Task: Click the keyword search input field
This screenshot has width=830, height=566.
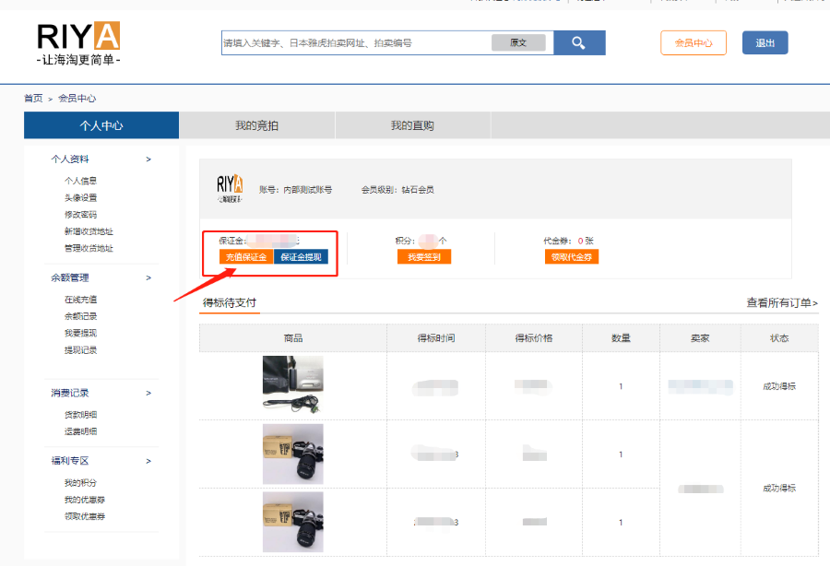Action: [355, 43]
